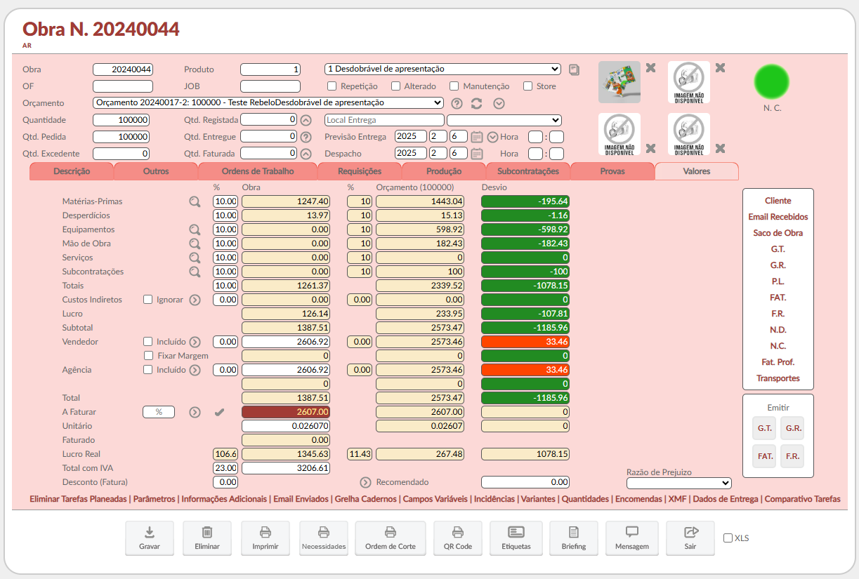The width and height of the screenshot is (859, 579).
Task: Open Saco de Obra in side panel
Action: (x=778, y=233)
